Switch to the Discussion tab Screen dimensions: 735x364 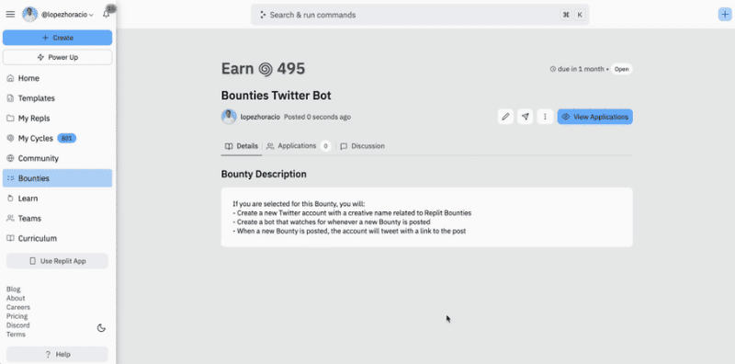[362, 146]
